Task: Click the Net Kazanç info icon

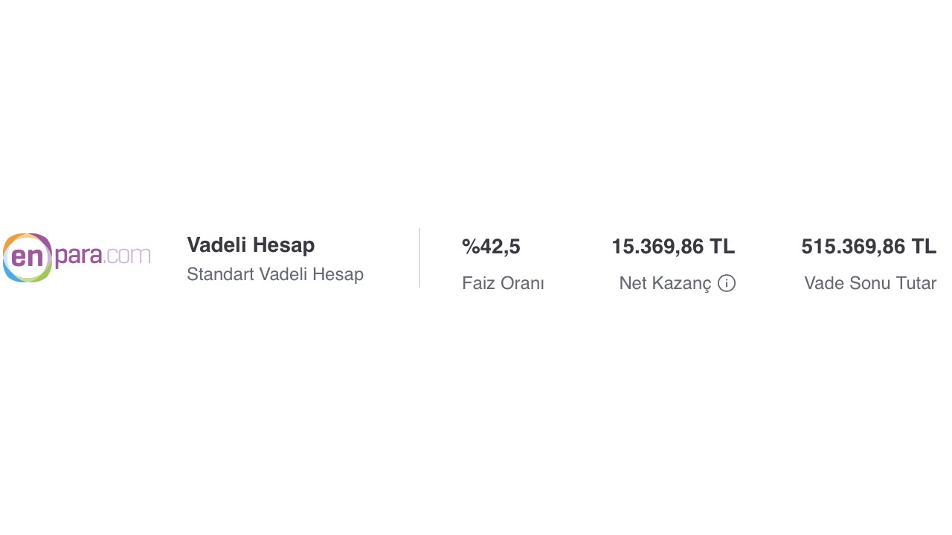Action: 727,283
